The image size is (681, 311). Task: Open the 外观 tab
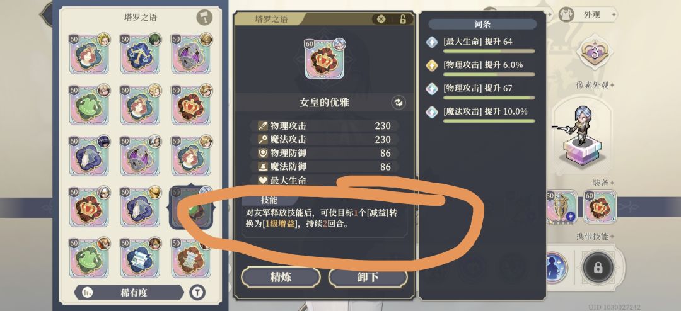(x=587, y=14)
